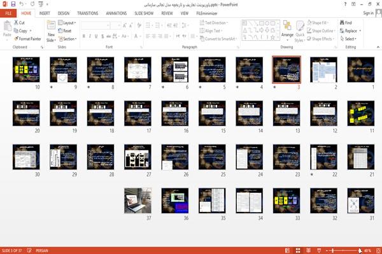Open the Select dropdown in Editing
This screenshot has width=382, height=254.
tap(348, 39)
